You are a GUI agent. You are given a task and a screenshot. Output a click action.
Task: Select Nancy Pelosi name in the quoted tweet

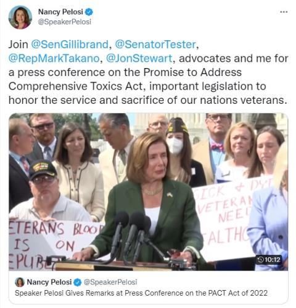[x=49, y=282]
